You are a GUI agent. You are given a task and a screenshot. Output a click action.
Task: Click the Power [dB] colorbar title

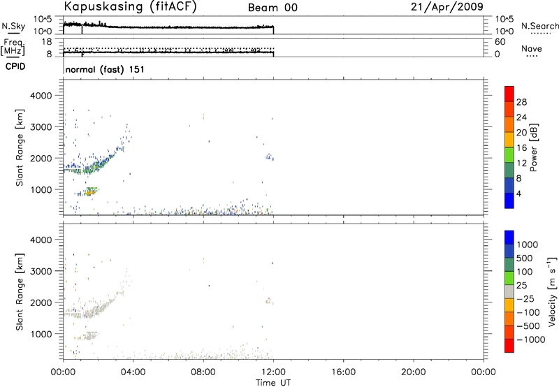(x=533, y=147)
